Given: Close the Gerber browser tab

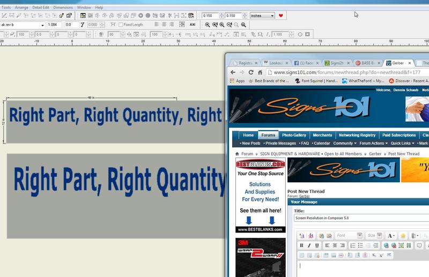Looking at the screenshot, I should tap(410, 63).
